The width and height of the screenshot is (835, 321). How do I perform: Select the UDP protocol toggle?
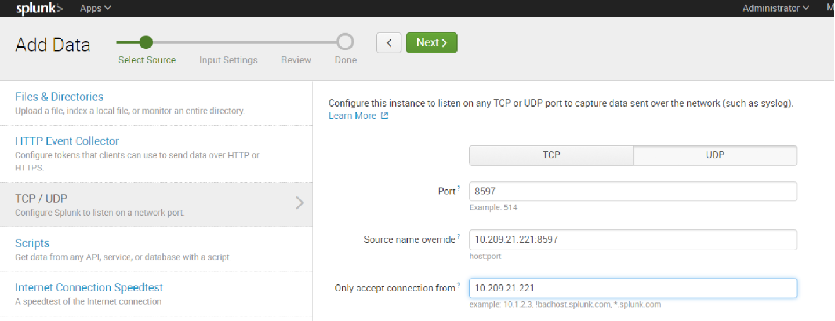point(715,155)
